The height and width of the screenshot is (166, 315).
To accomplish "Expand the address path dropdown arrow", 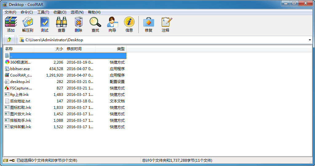I will coord(309,40).
